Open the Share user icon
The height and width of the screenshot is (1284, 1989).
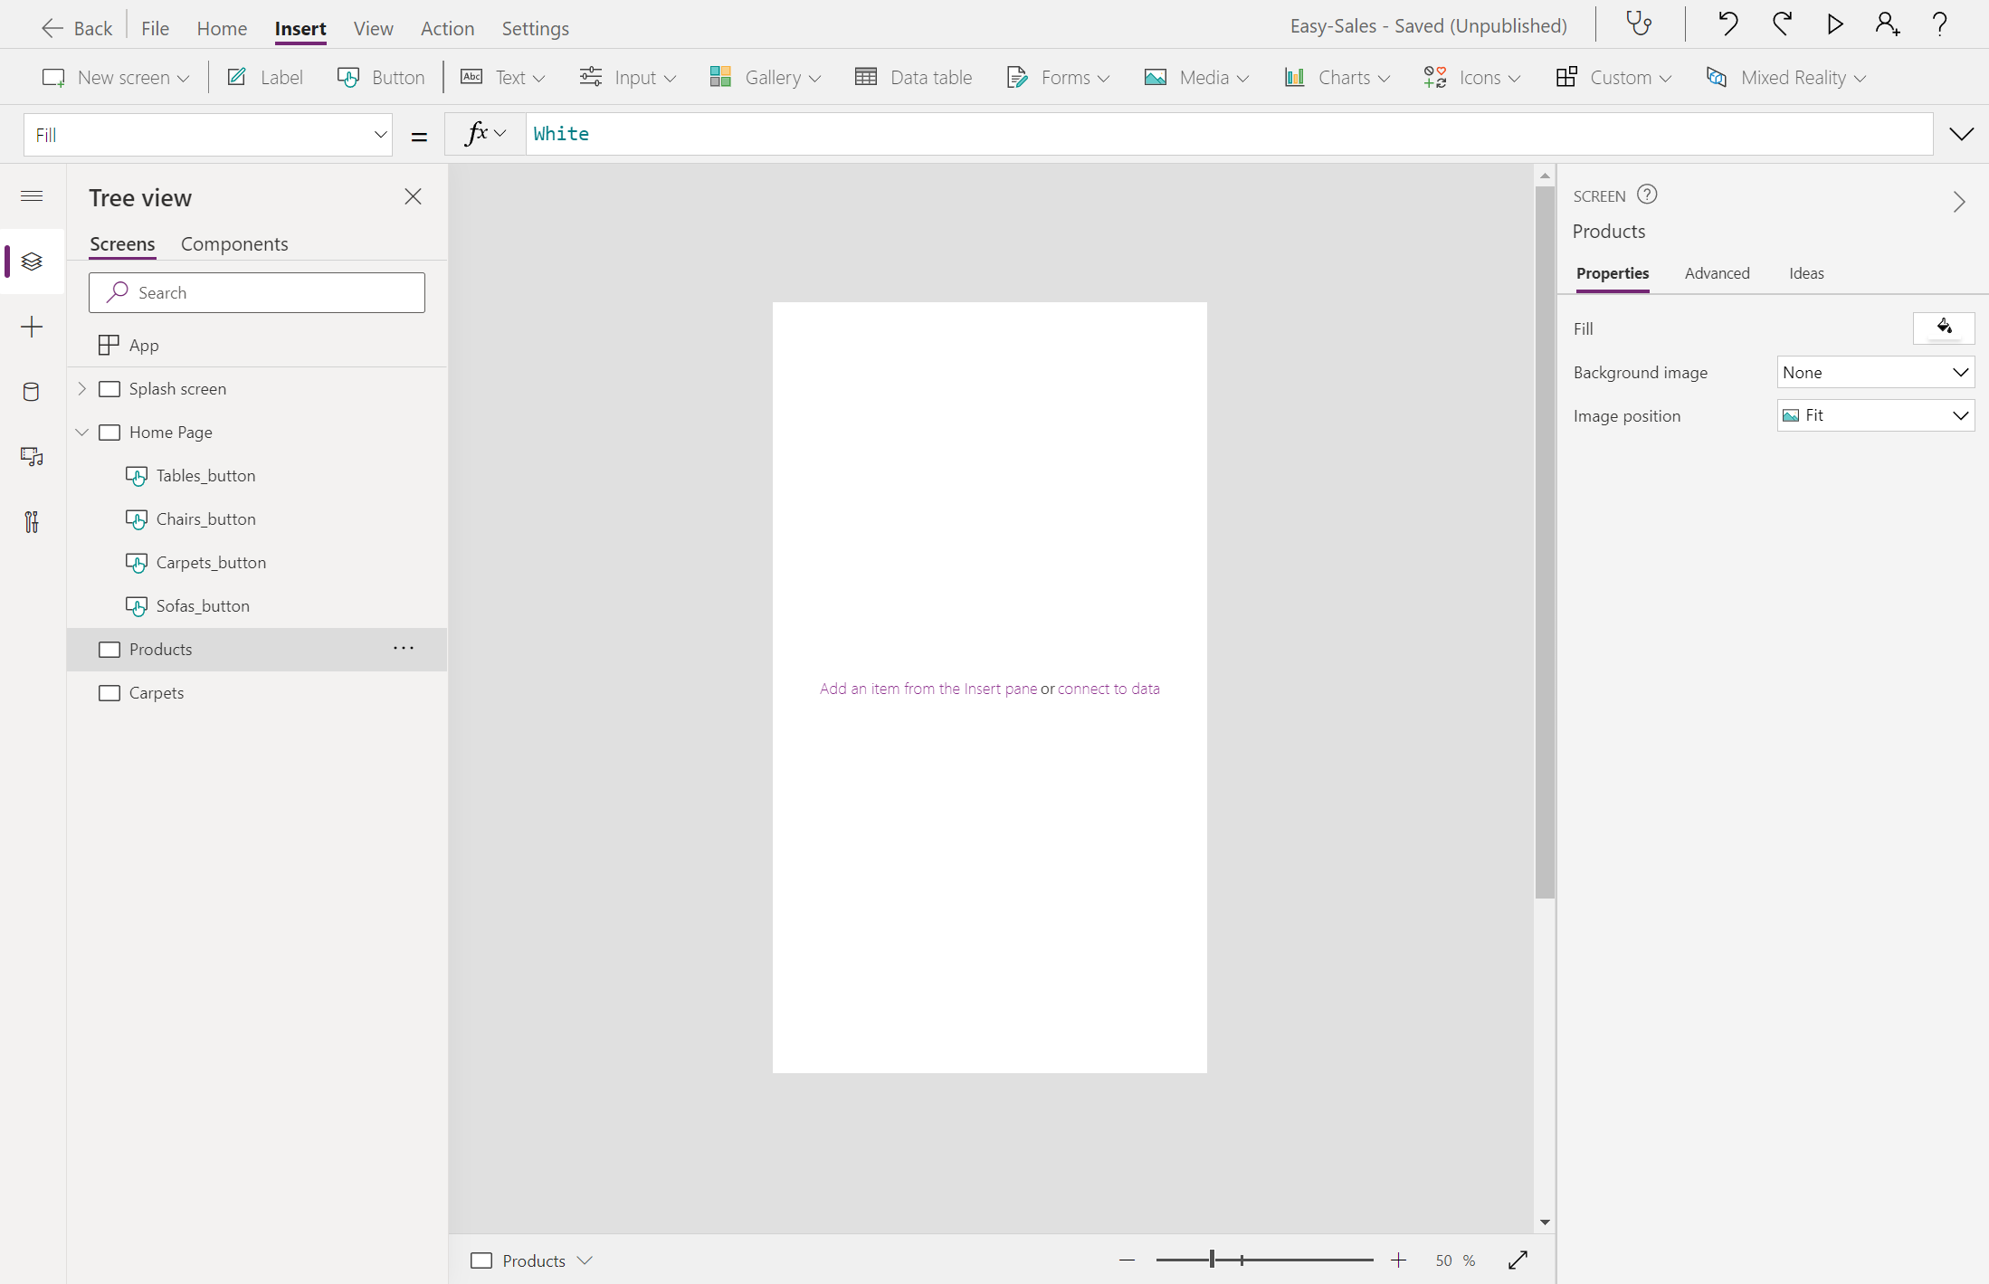[x=1887, y=24]
